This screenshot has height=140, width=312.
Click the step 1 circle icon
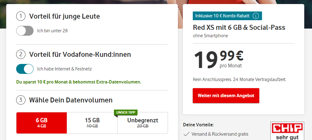[x=21, y=16]
